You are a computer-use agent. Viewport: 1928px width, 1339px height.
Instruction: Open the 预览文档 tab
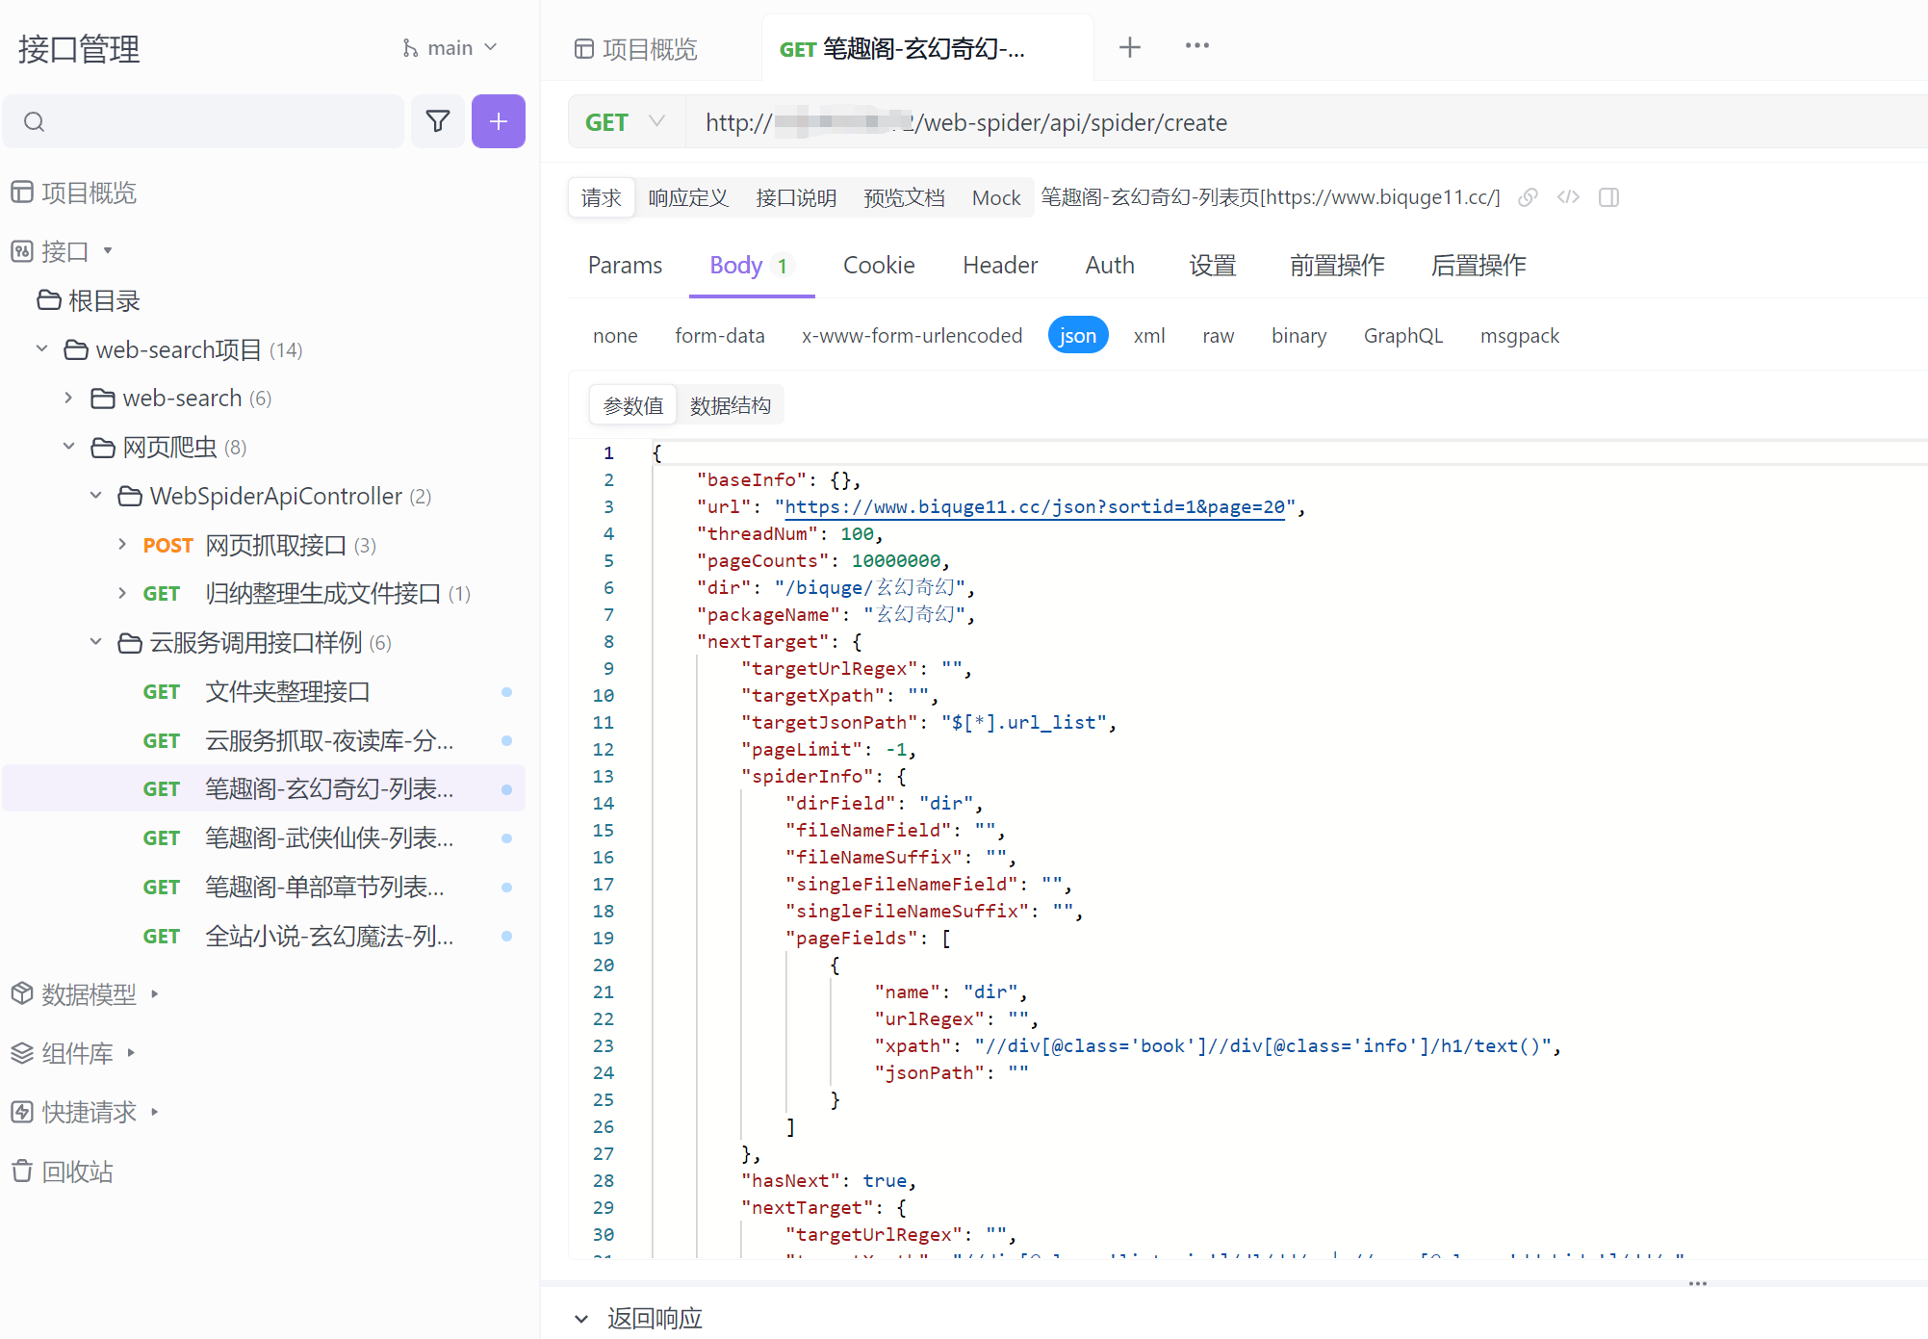pyautogui.click(x=904, y=197)
